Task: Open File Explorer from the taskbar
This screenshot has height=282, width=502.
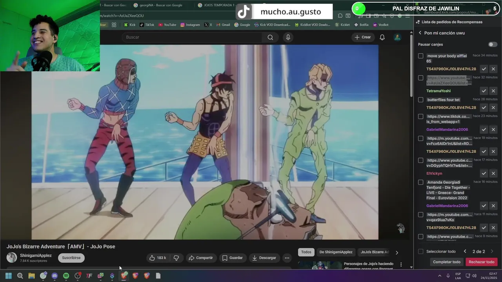Action: point(32,276)
